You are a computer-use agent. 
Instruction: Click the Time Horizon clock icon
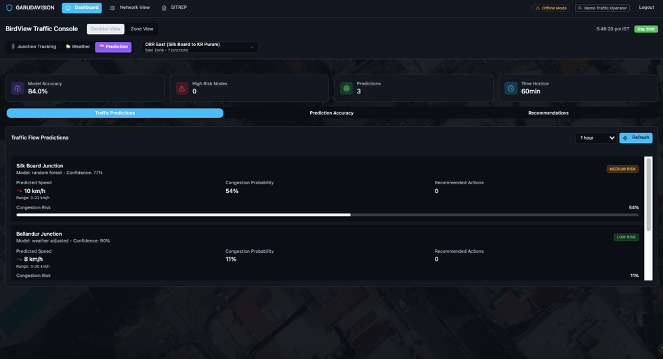511,88
